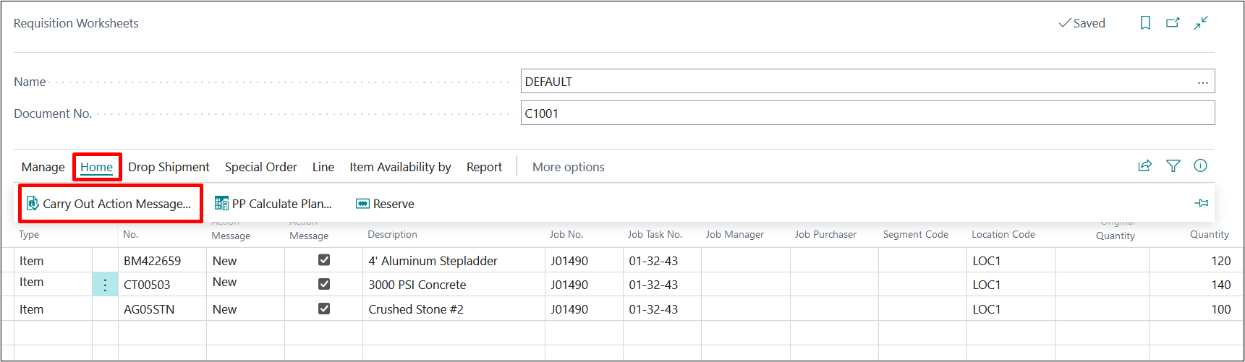This screenshot has height=362, width=1245.
Task: Click the collapse page arrows icon
Action: click(1201, 23)
